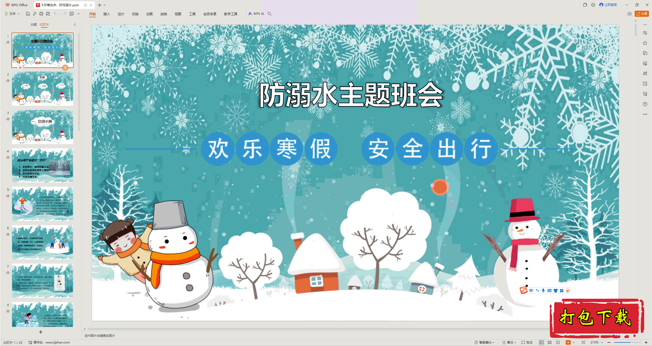The height and width of the screenshot is (346, 652).
Task: Click the Undo arrow icon
Action: tap(55, 14)
